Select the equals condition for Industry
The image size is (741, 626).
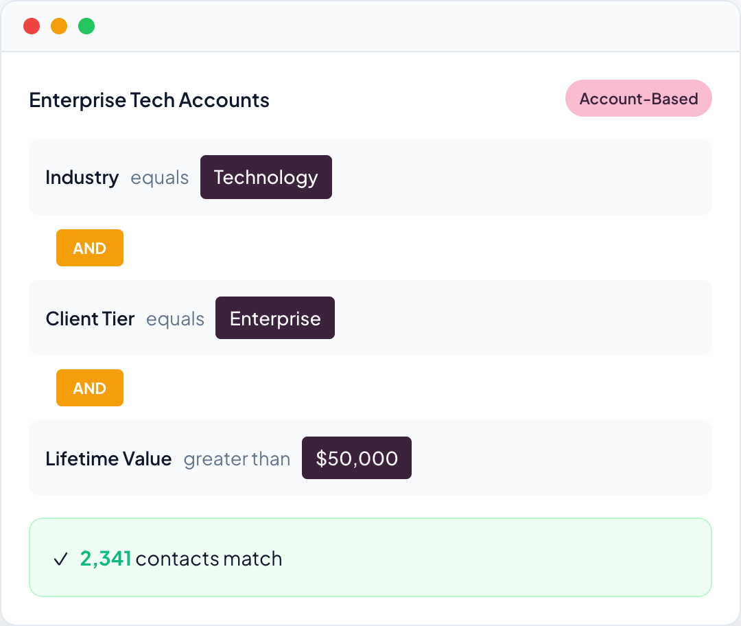pyautogui.click(x=160, y=178)
